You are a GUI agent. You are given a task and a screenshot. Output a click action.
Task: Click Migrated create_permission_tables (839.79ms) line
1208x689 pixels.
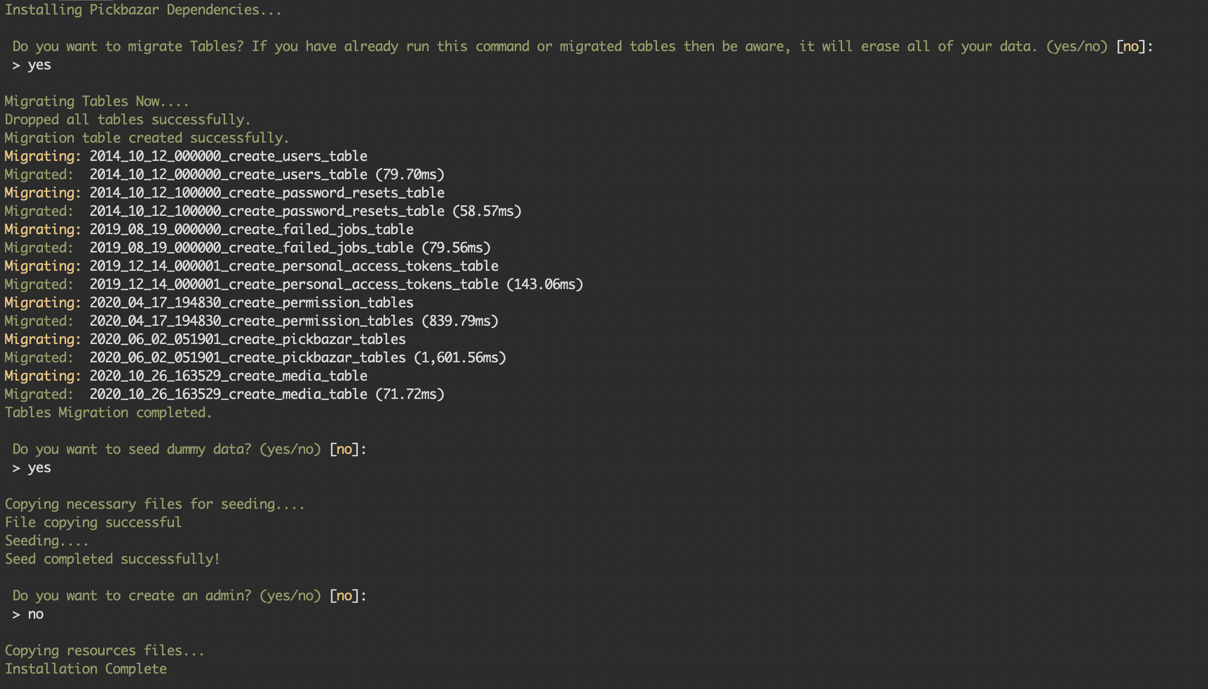[252, 321]
